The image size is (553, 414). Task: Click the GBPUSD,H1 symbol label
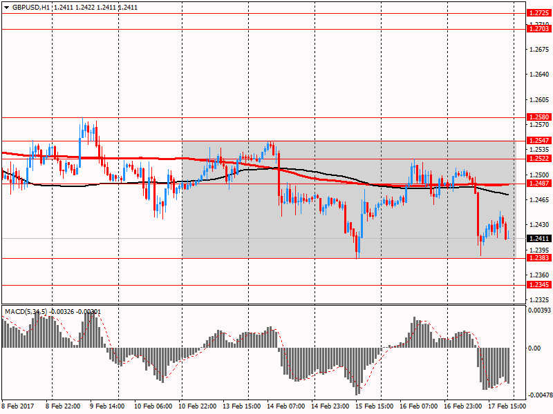30,6
